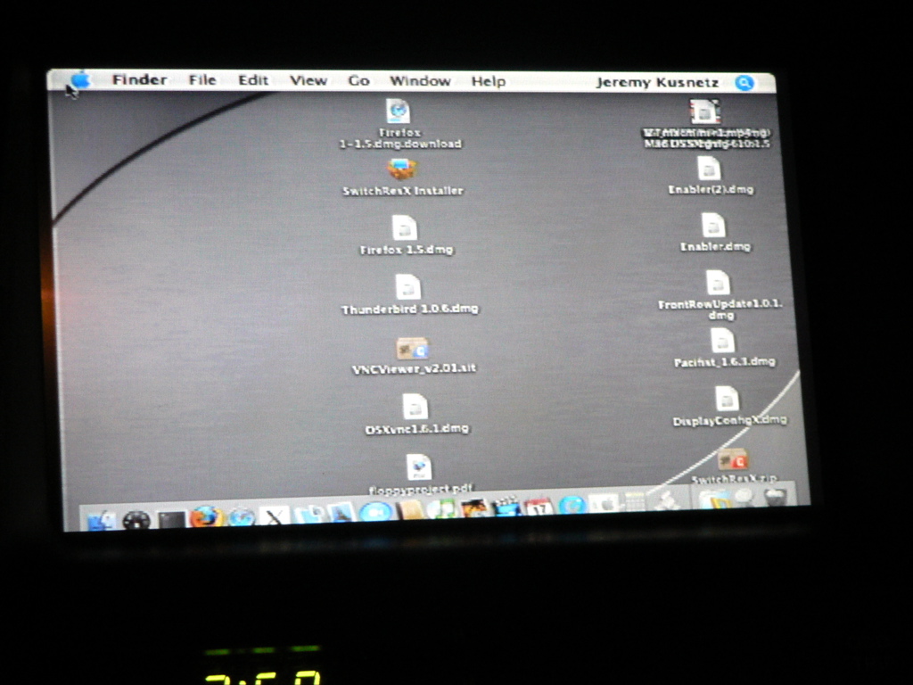913x685 pixels.
Task: Open the Window menu
Action: click(x=421, y=81)
